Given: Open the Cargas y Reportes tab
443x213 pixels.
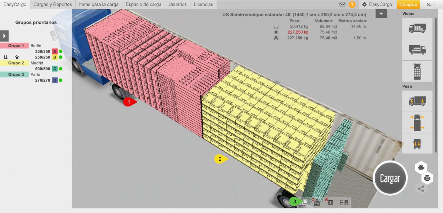Looking at the screenshot, I should click(53, 5).
